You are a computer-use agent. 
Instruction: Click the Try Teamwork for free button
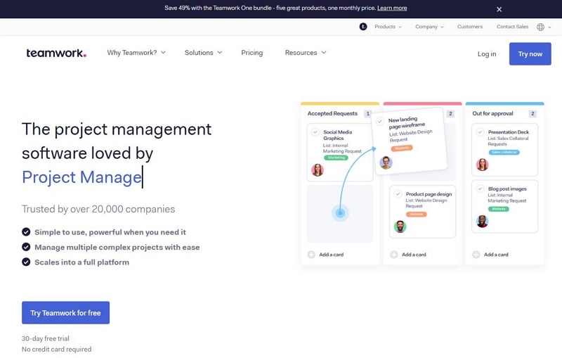[65, 312]
